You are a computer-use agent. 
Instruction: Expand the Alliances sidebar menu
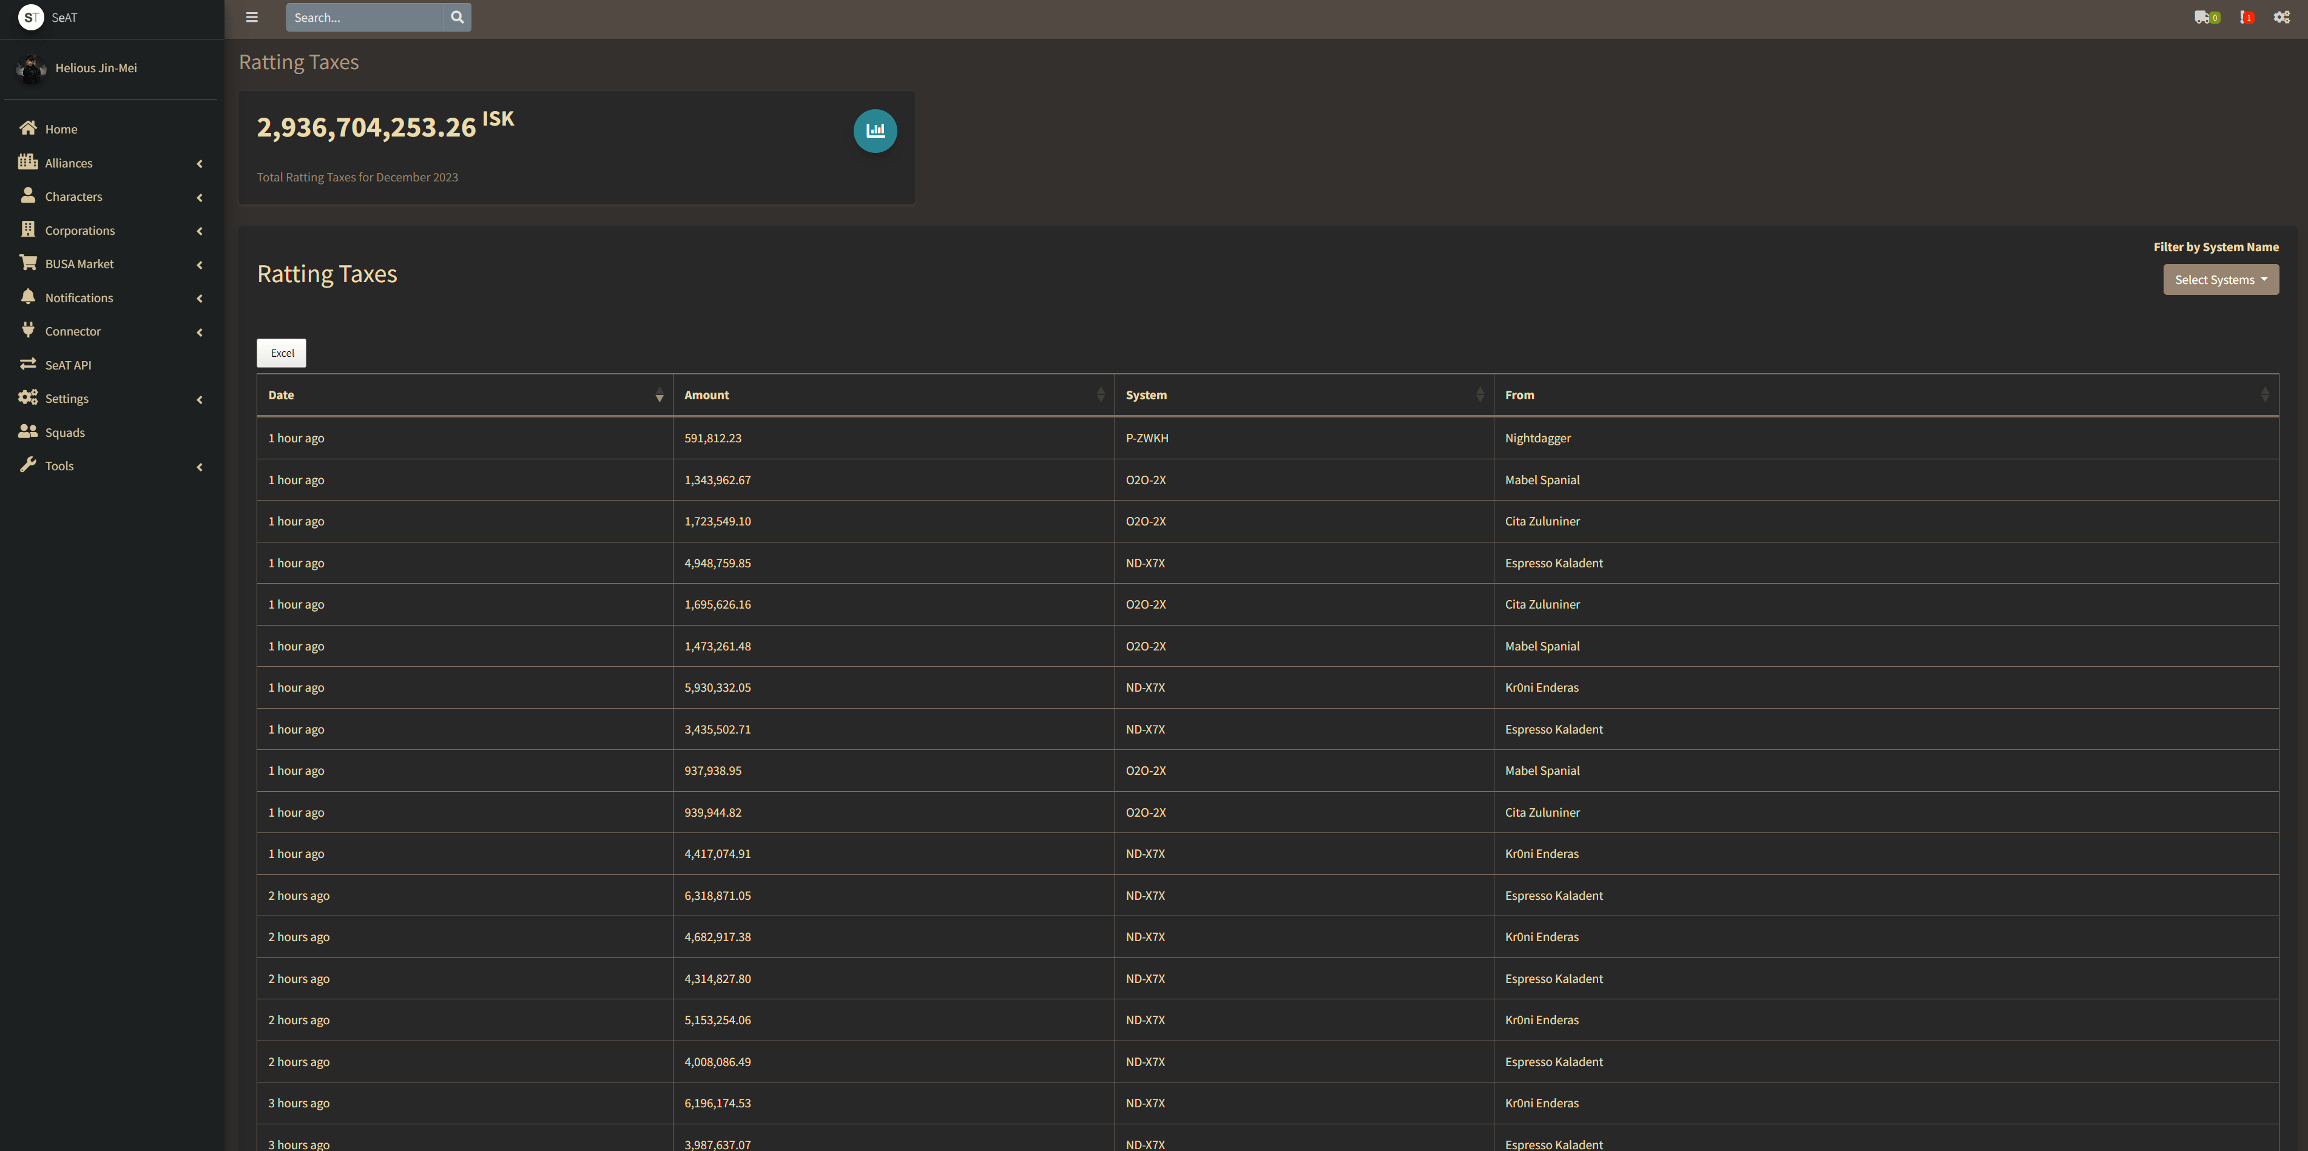pyautogui.click(x=69, y=163)
